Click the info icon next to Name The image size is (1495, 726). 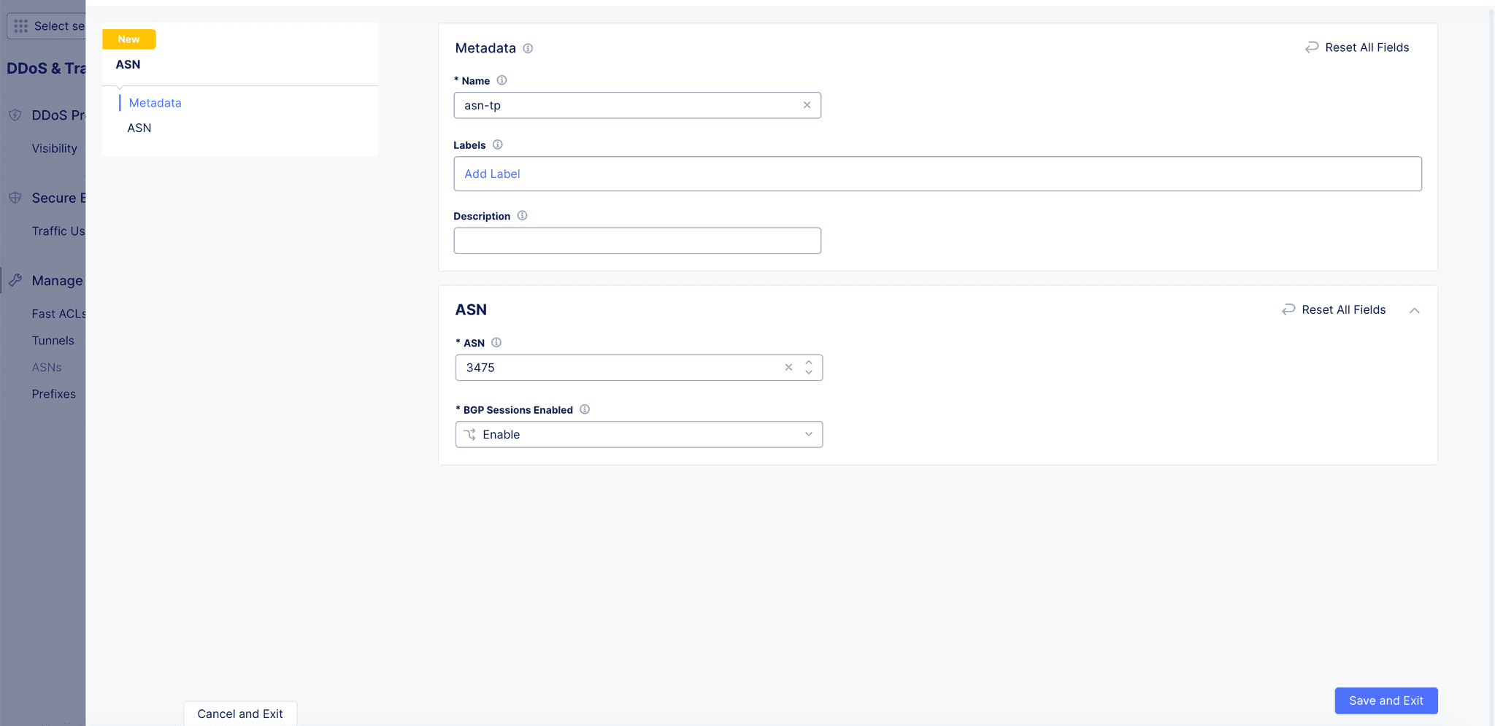[502, 80]
